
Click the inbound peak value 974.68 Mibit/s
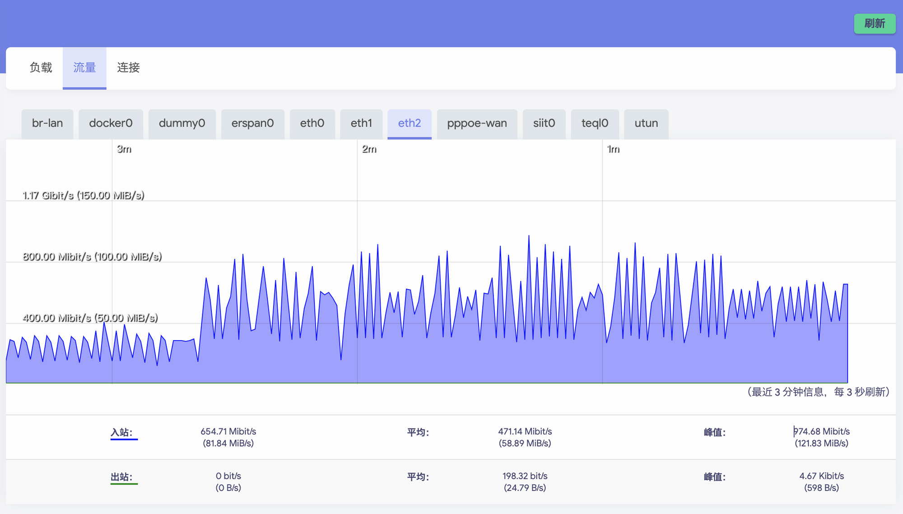pyautogui.click(x=821, y=432)
